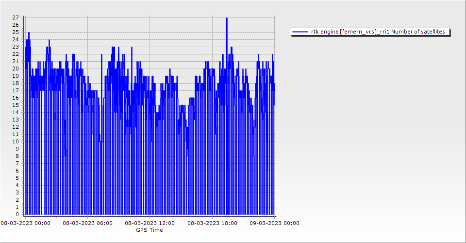
Task: Click the '08-03-2023 12:00' time label
Action: point(150,224)
